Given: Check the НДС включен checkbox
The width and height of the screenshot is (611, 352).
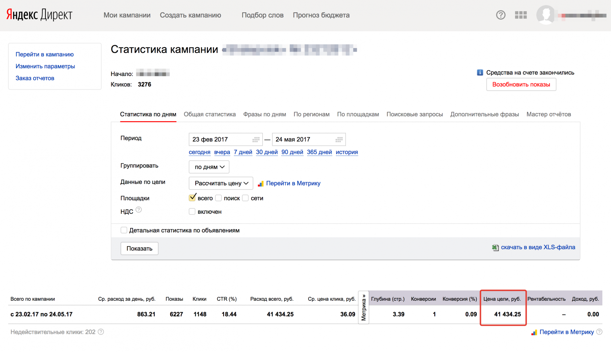Looking at the screenshot, I should point(192,212).
